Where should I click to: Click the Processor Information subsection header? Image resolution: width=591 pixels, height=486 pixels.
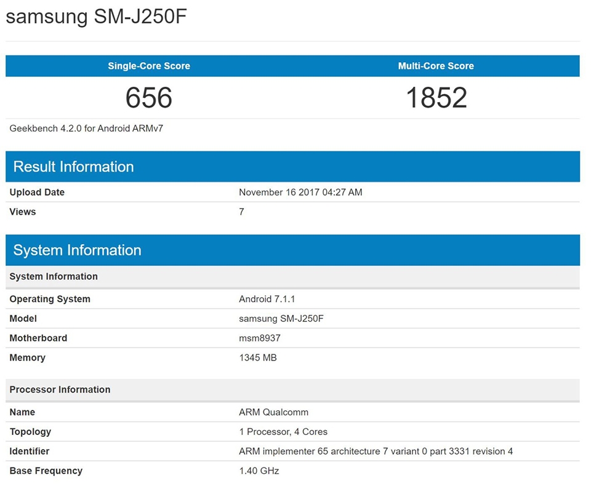pos(60,389)
